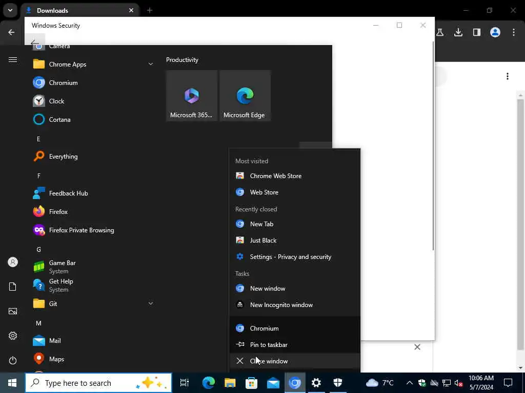
Task: Jump to letter E section header
Action: (38, 139)
